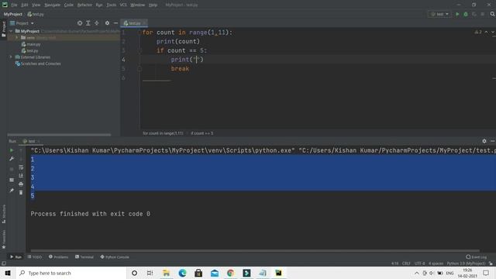Image resolution: width=496 pixels, height=279 pixels.
Task: Click the locate/select opened file icon
Action: coord(80,23)
